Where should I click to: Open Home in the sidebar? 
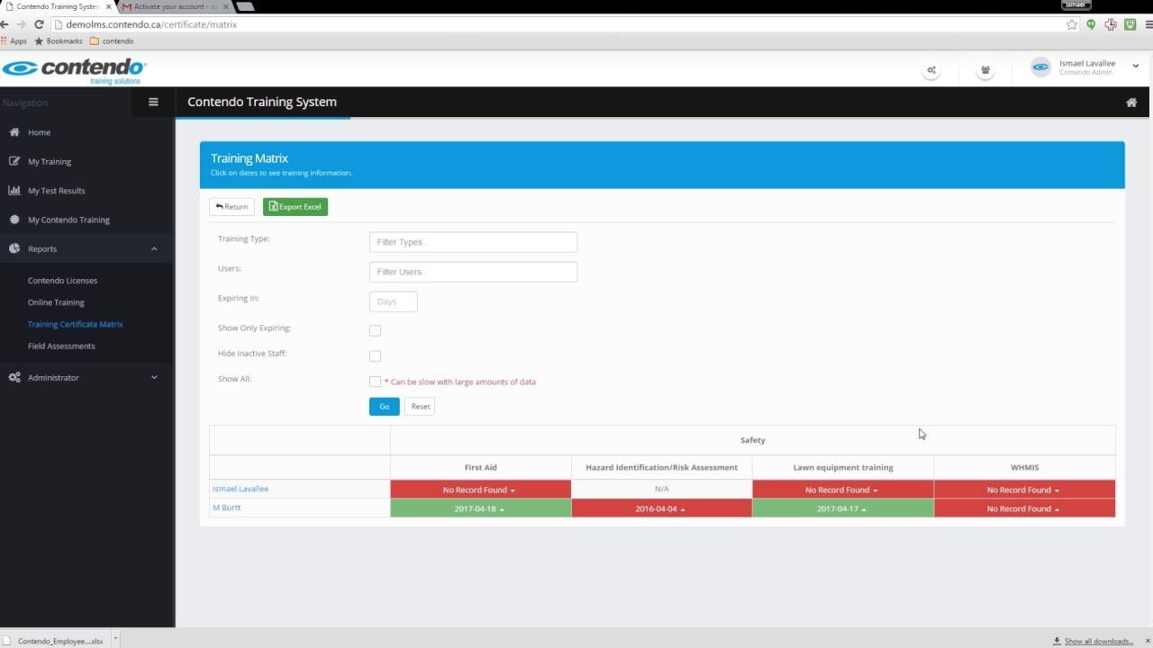pyautogui.click(x=39, y=132)
